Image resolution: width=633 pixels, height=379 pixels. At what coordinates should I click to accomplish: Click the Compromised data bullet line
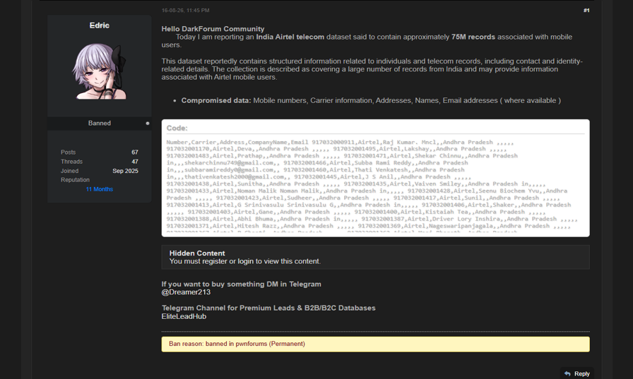371,101
